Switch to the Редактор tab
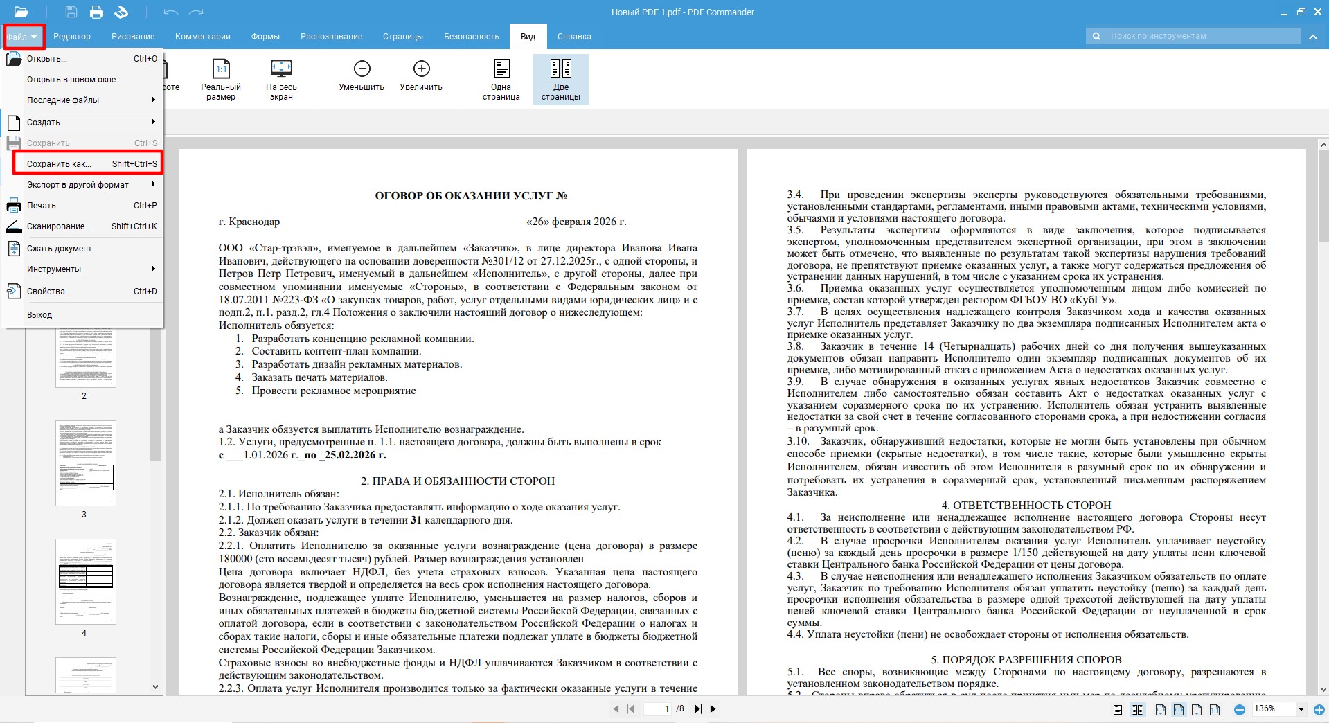This screenshot has height=723, width=1329. point(72,37)
